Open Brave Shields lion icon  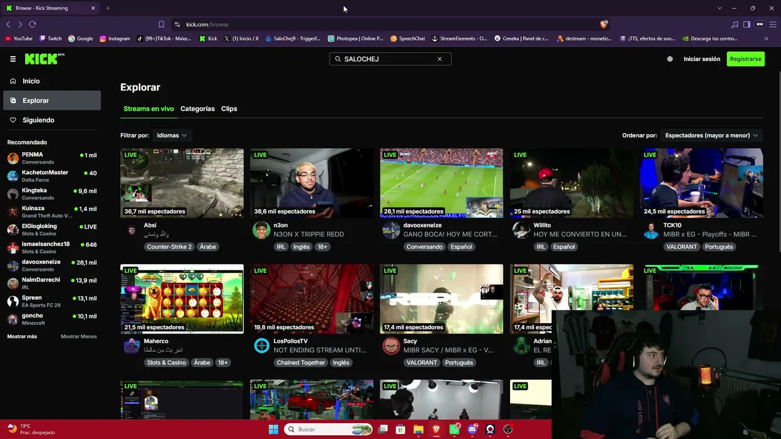(x=604, y=24)
